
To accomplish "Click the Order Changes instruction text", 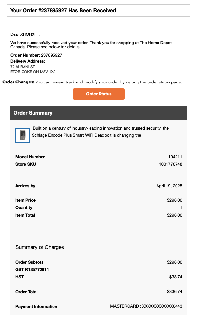I will click(x=92, y=82).
